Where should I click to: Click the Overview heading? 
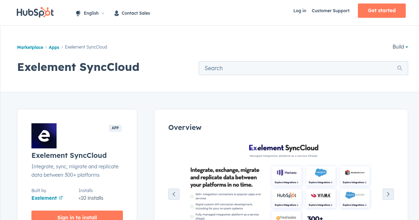[185, 127]
